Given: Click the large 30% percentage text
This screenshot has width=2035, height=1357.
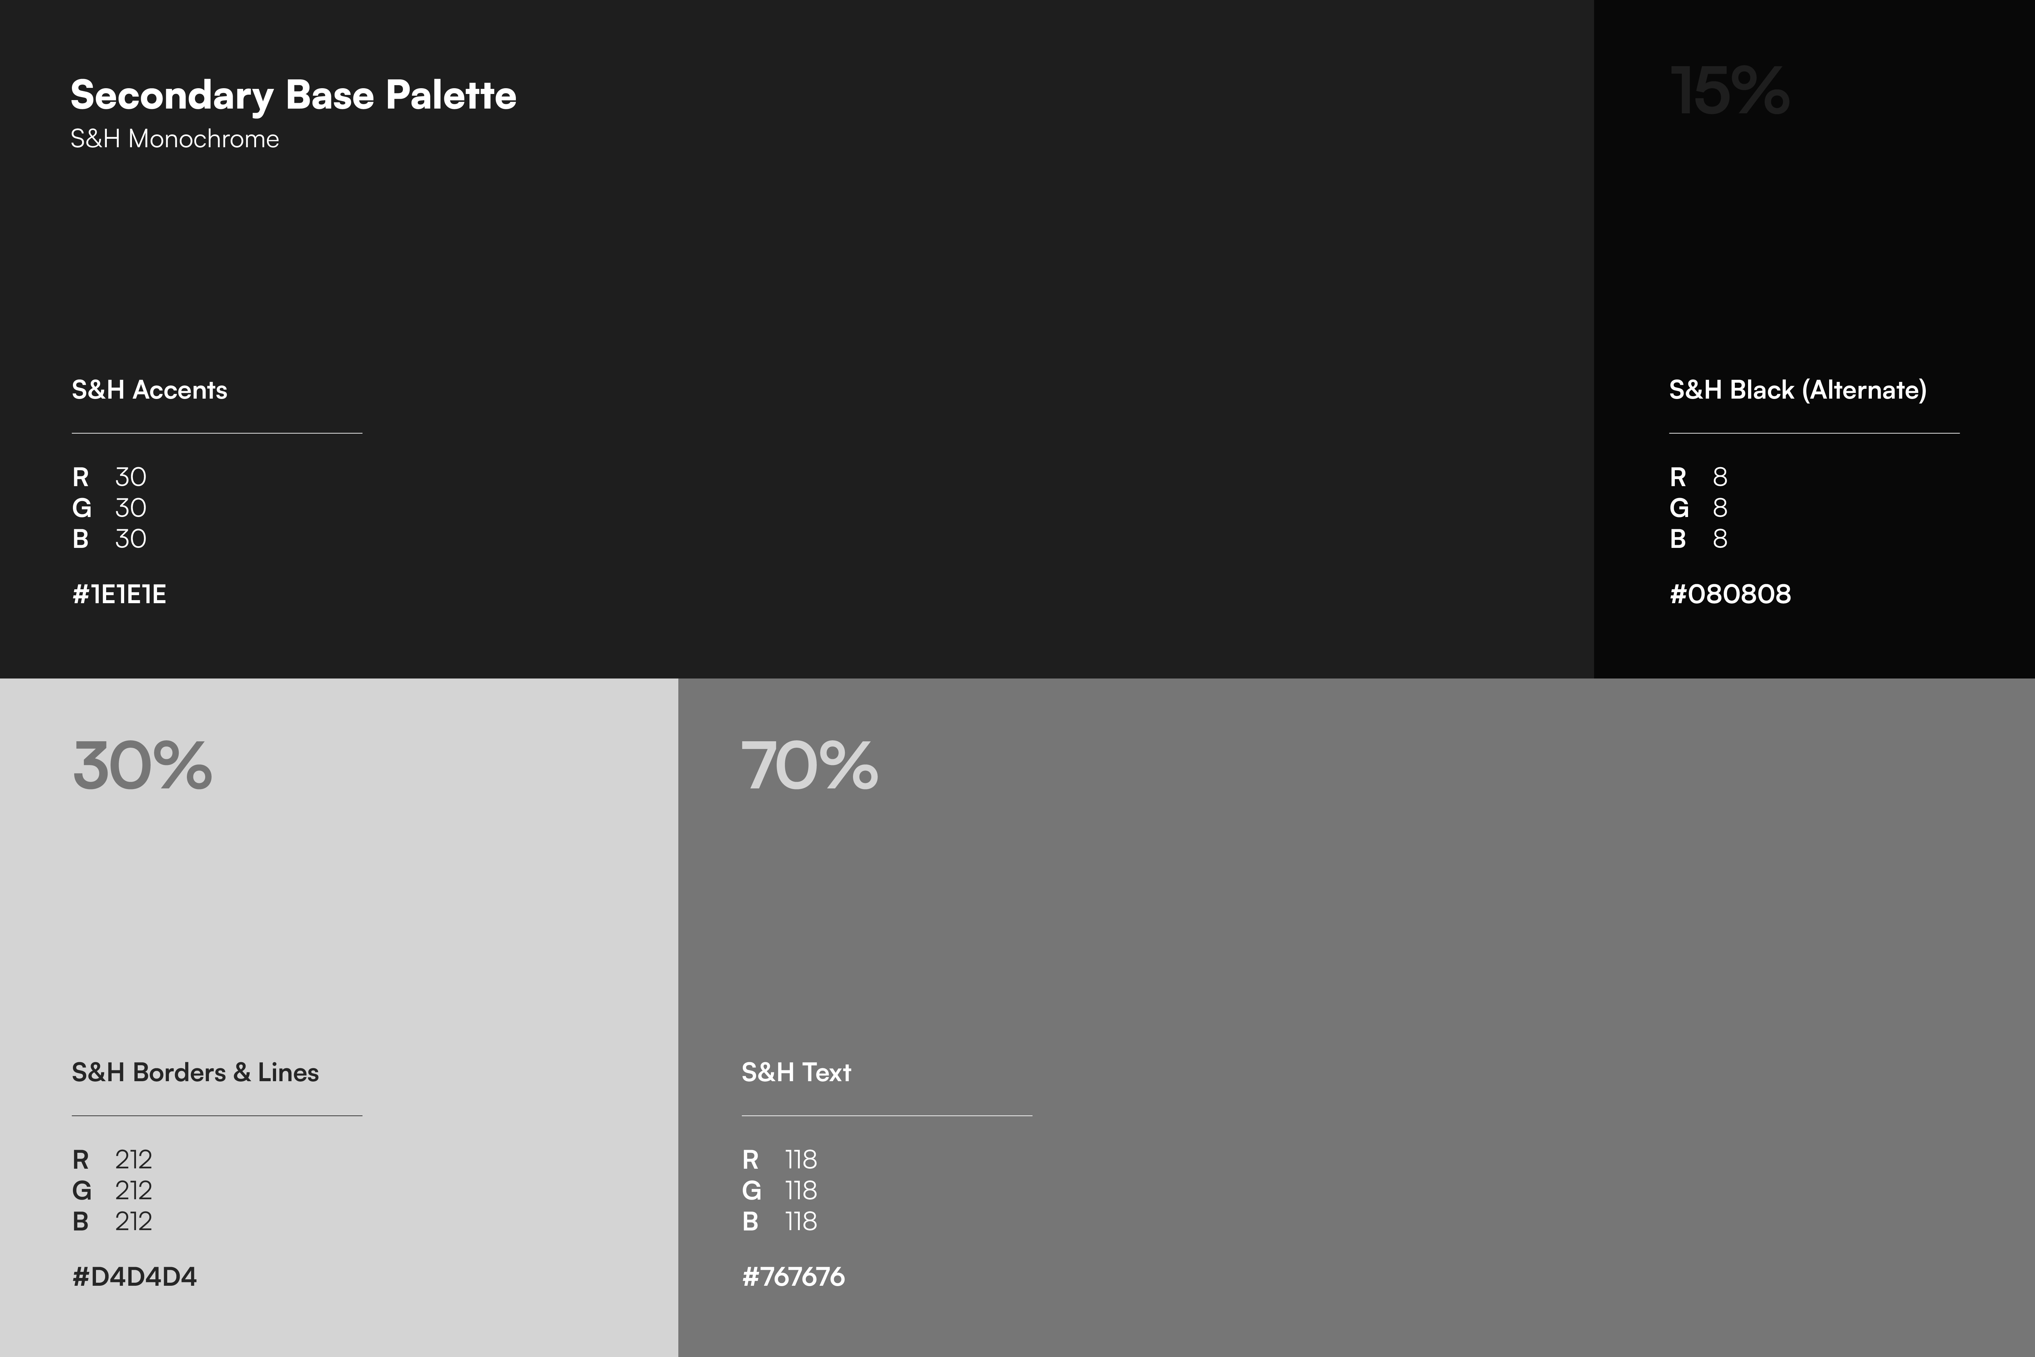Looking at the screenshot, I should 142,766.
